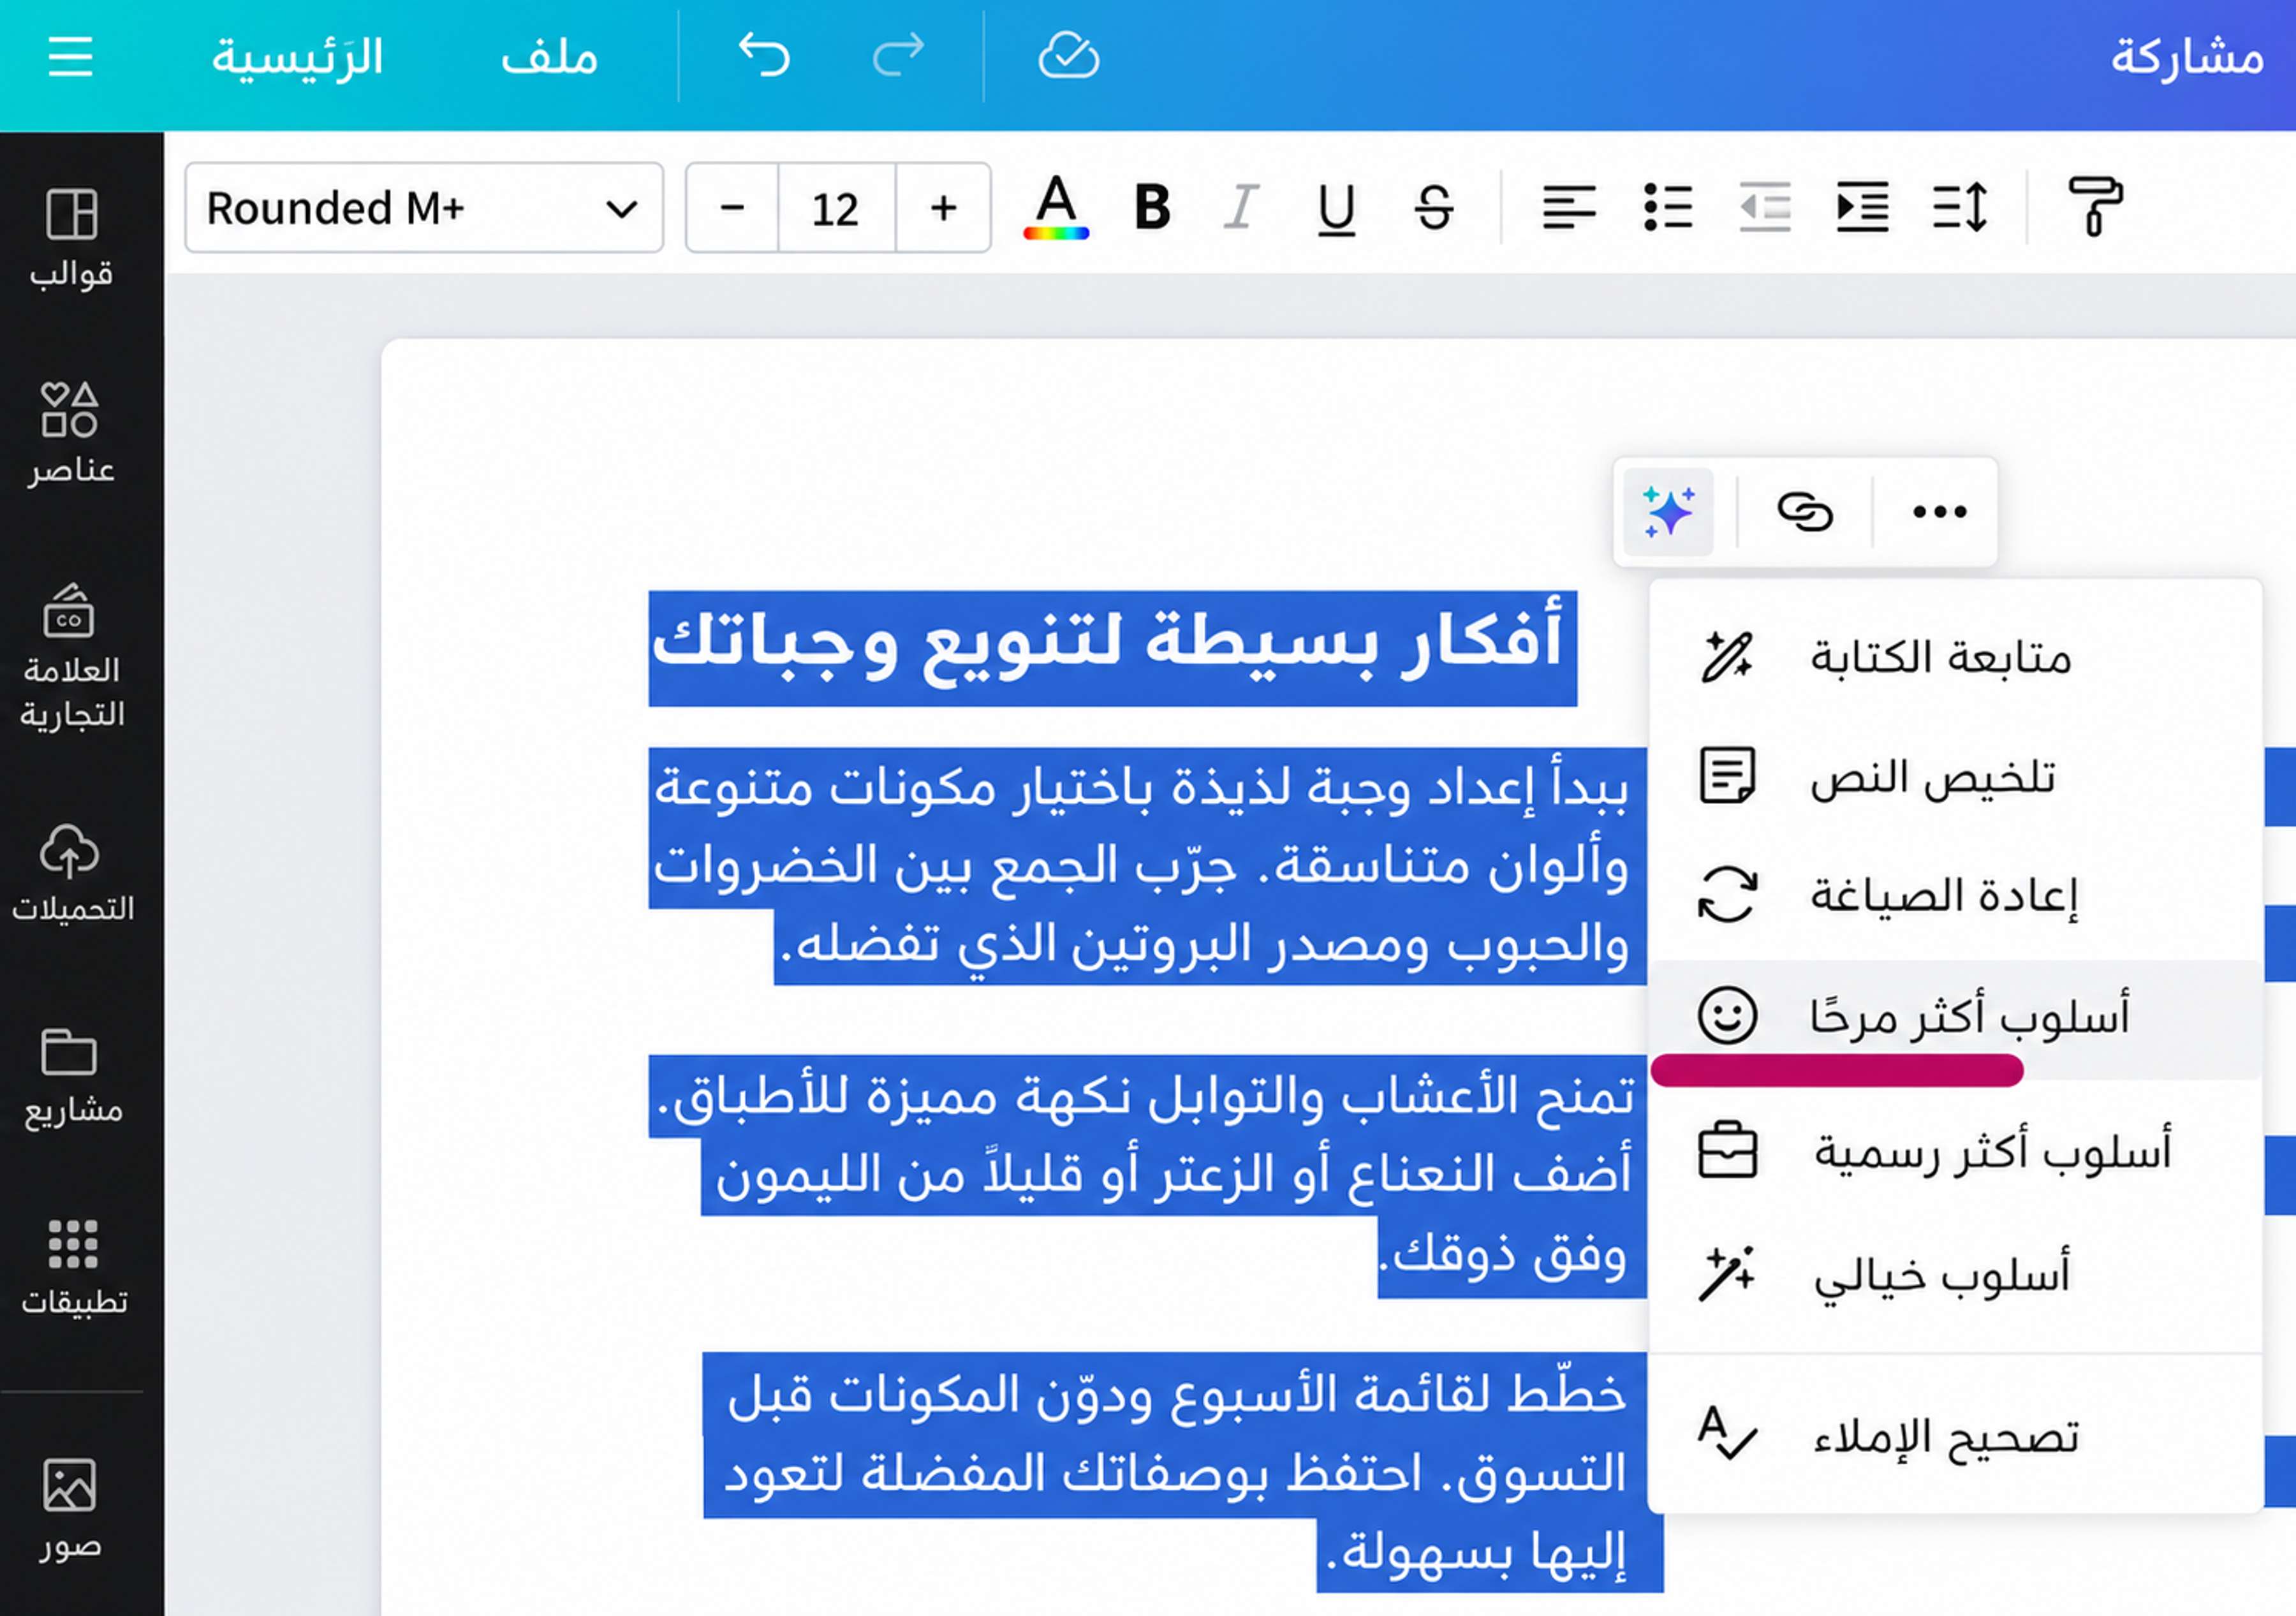The image size is (2296, 1616).
Task: Select متابعة الكتابة continue writing option
Action: 1955,657
